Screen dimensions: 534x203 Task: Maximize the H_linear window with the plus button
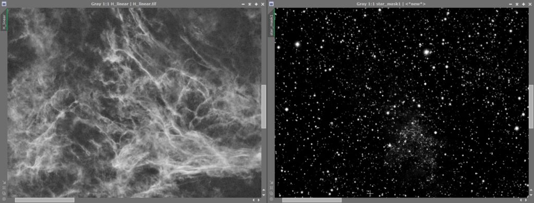pyautogui.click(x=256, y=4)
